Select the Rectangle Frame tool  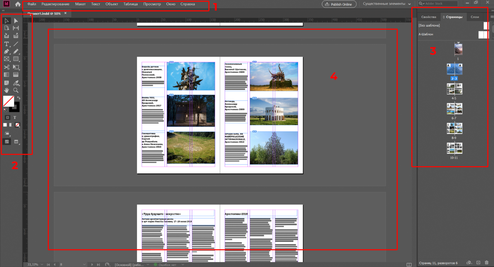pyautogui.click(x=7, y=59)
